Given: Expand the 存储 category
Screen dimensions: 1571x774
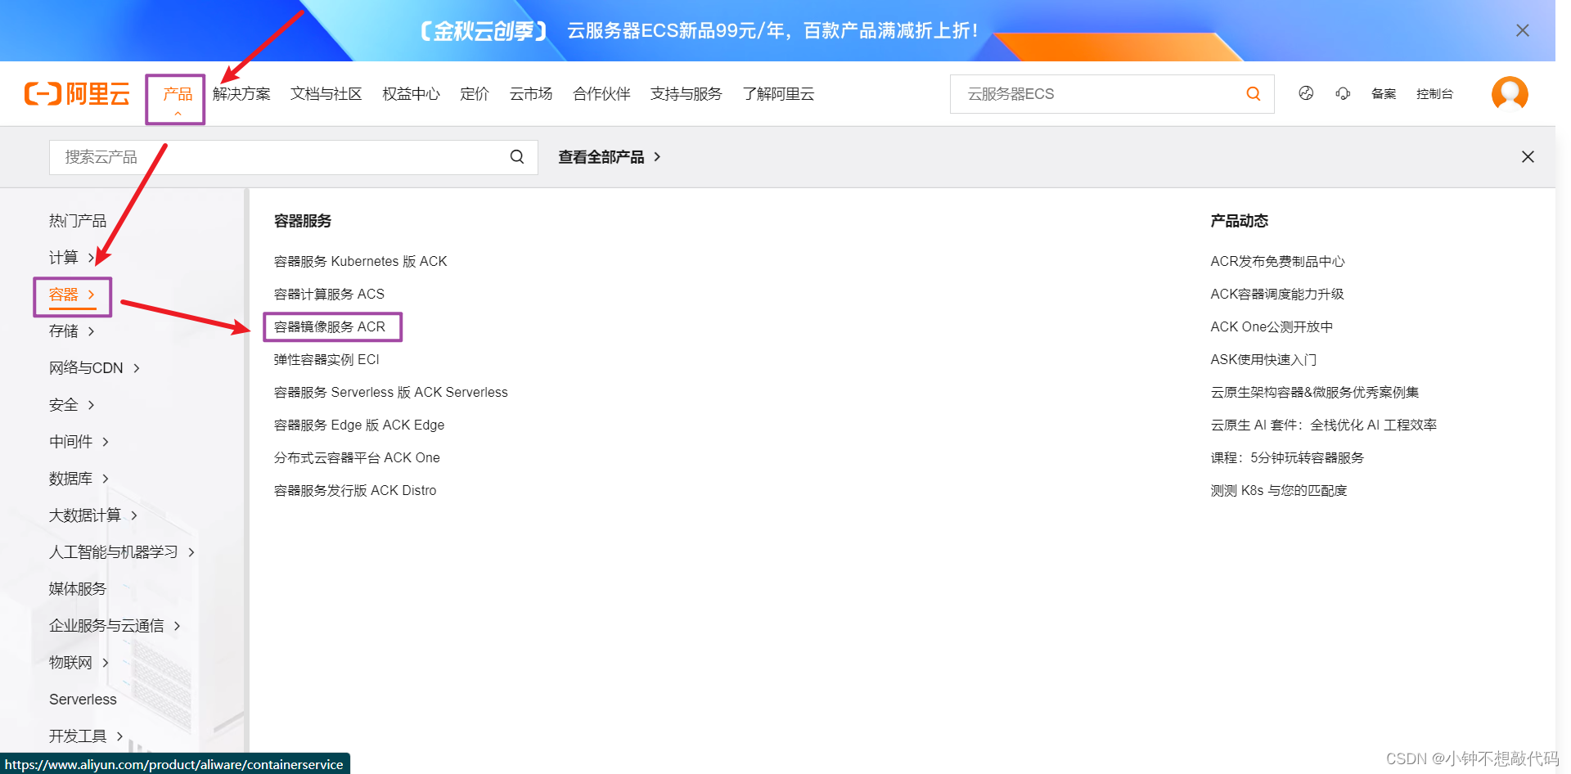Looking at the screenshot, I should coord(72,331).
